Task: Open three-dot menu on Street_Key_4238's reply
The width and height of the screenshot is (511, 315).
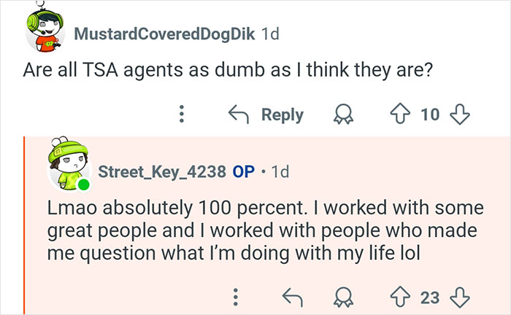Action: [x=235, y=297]
